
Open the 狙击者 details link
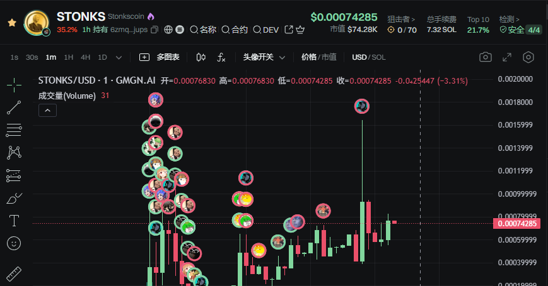(401, 19)
